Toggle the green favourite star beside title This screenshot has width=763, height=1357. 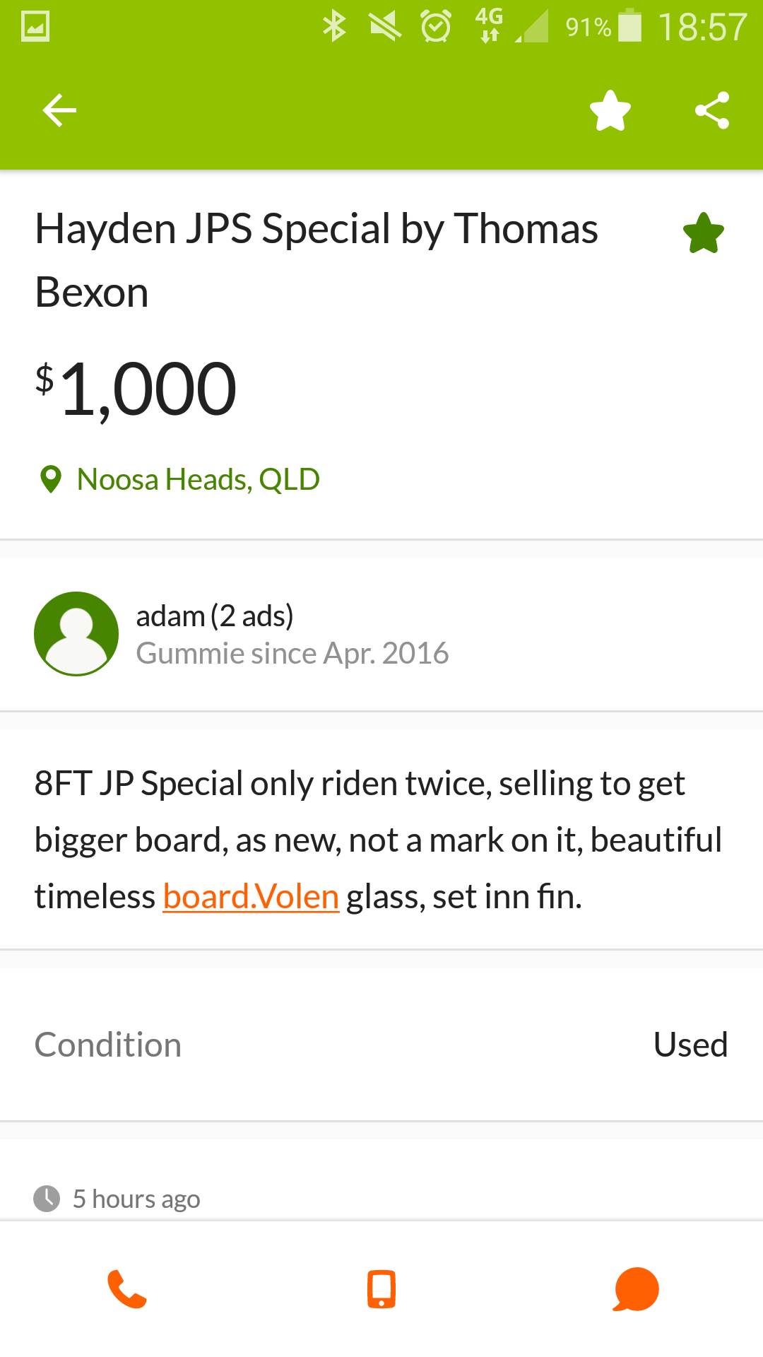click(704, 233)
